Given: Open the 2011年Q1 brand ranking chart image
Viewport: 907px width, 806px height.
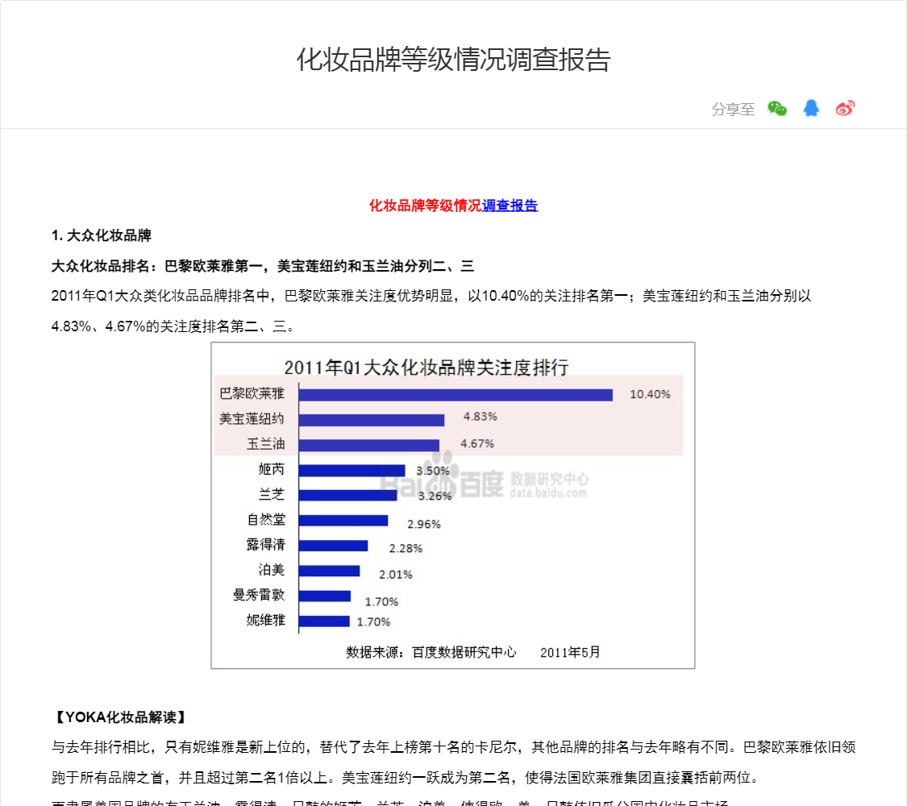Looking at the screenshot, I should pos(453,505).
